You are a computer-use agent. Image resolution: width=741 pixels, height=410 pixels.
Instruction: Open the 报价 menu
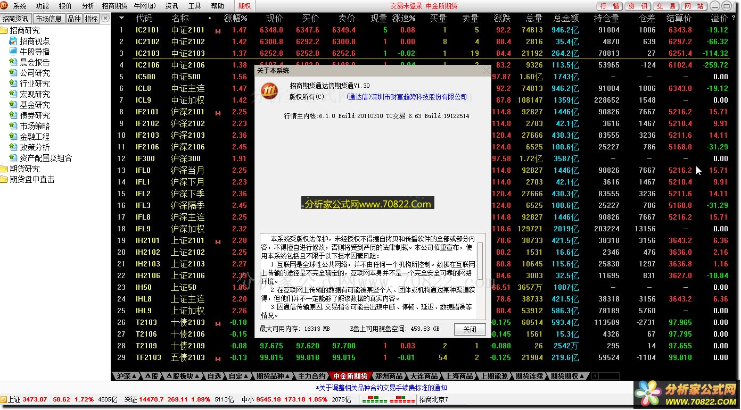coord(65,6)
